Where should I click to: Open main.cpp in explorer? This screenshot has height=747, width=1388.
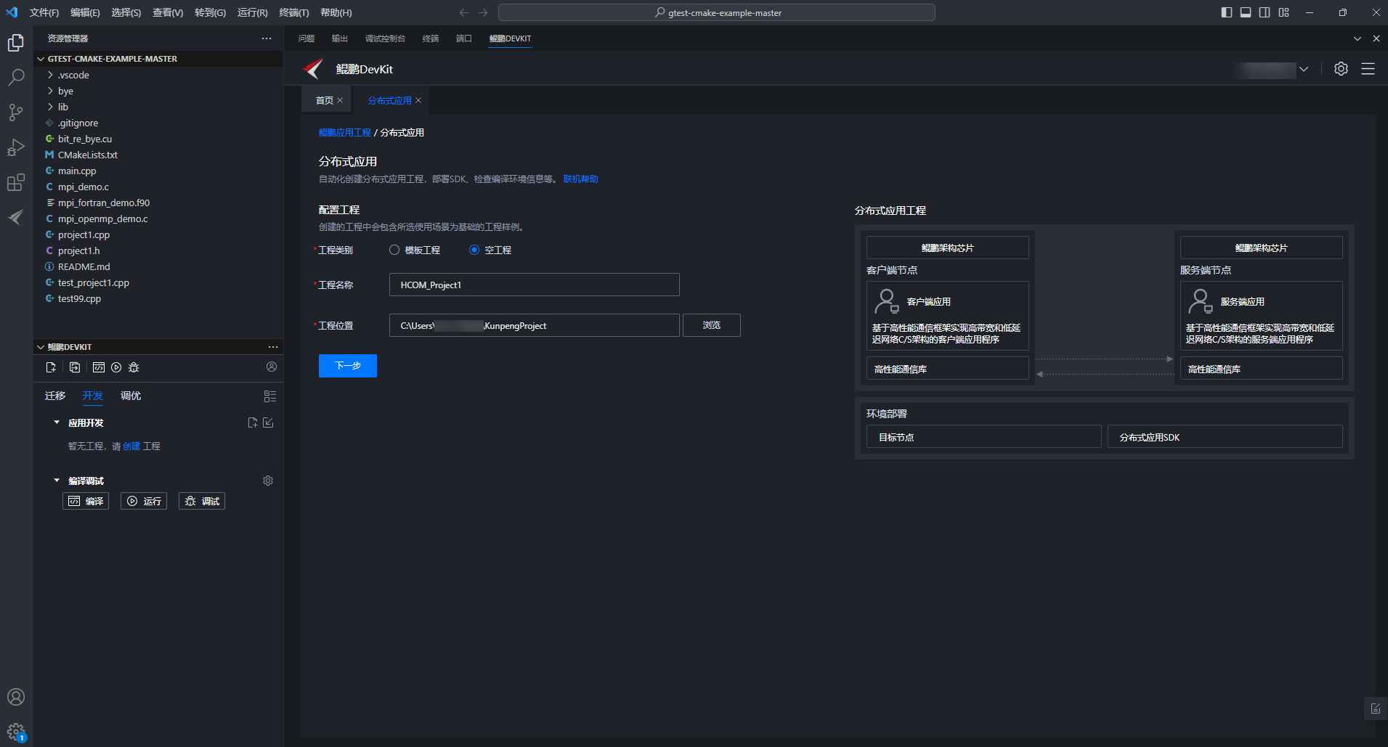tap(77, 171)
